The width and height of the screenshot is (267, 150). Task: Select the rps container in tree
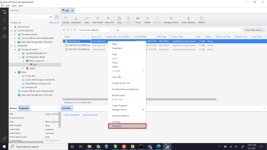[x=35, y=65]
